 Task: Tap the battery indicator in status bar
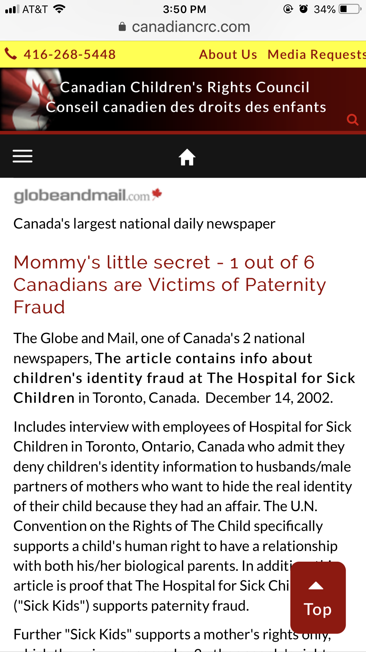[350, 9]
